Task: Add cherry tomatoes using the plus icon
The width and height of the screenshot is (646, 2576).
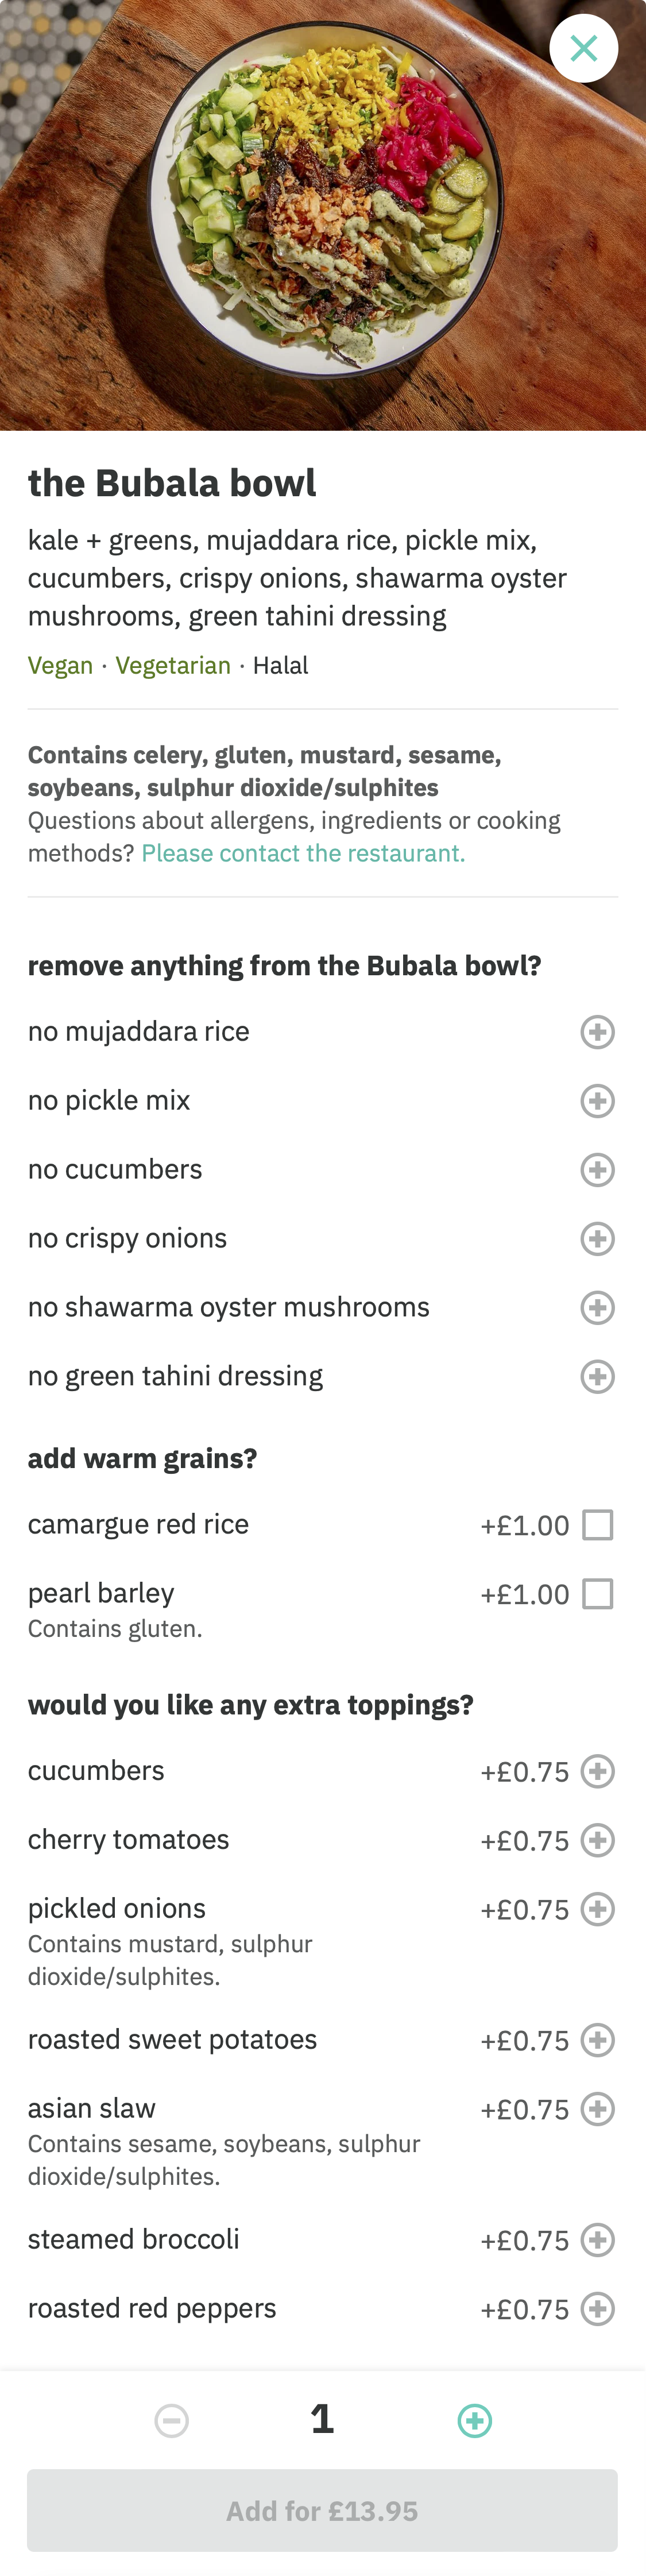Action: (x=597, y=1840)
